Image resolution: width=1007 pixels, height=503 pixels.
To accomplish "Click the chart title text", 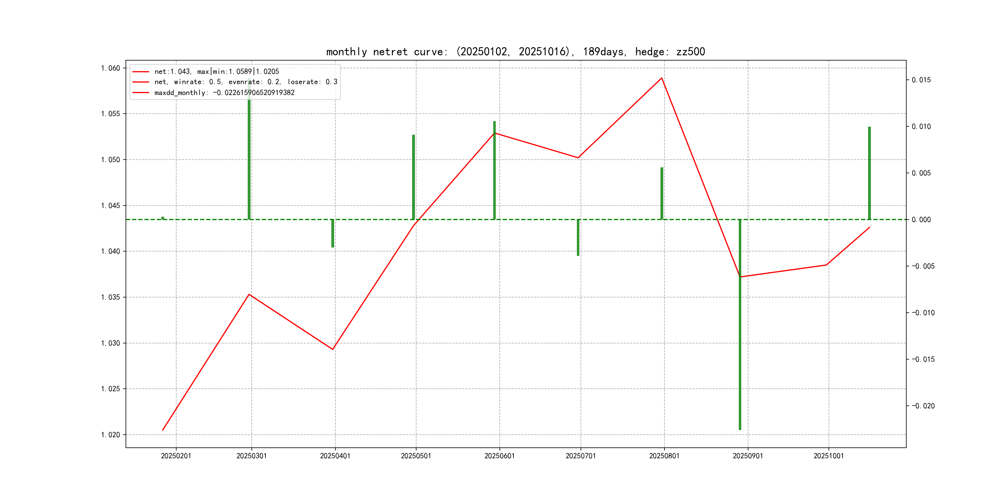I will click(515, 52).
